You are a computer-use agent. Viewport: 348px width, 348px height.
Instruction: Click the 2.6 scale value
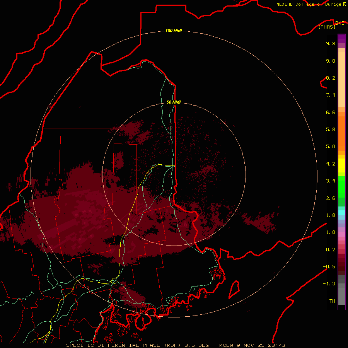click(331, 198)
